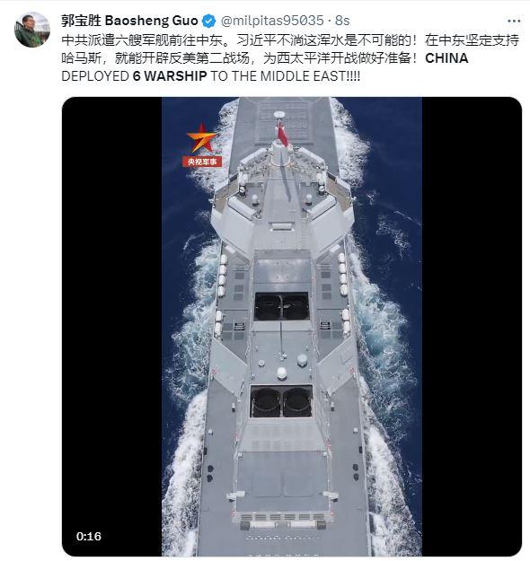Click the black letterbox area right of the video
Viewport: 530px width, 561px height.
pos(472,327)
